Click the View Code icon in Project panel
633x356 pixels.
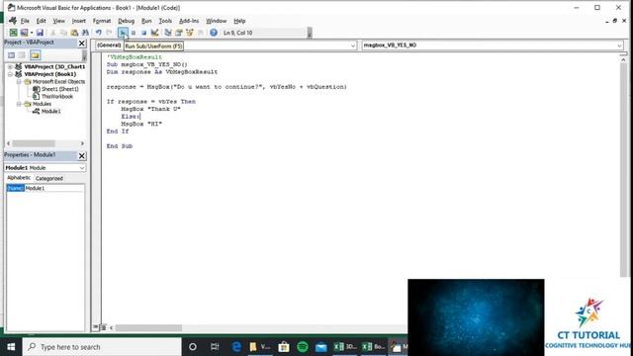(11, 55)
